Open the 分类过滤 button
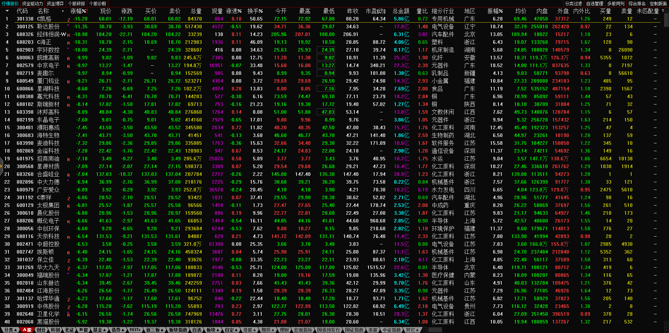Screen dimensions: 669x333 point(573,4)
